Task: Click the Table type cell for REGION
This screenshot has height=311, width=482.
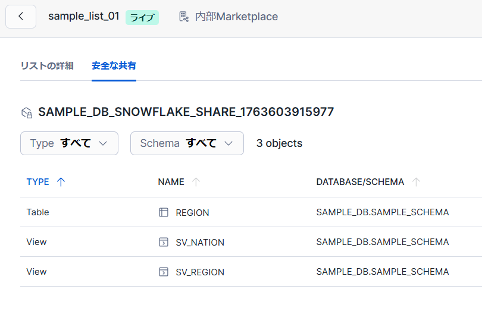Action: [x=38, y=212]
